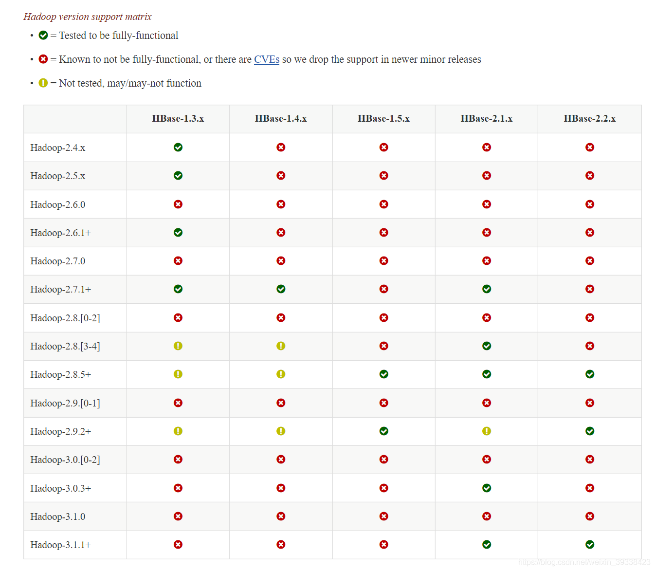
Task: Click the Hadoop-3.0.[0-2] row label
Action: point(65,460)
